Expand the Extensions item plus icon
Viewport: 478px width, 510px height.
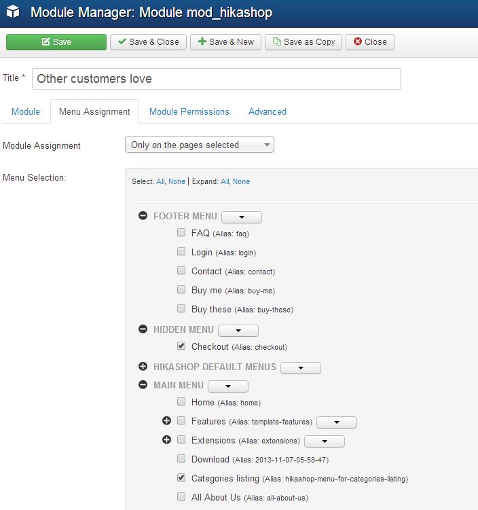167,440
